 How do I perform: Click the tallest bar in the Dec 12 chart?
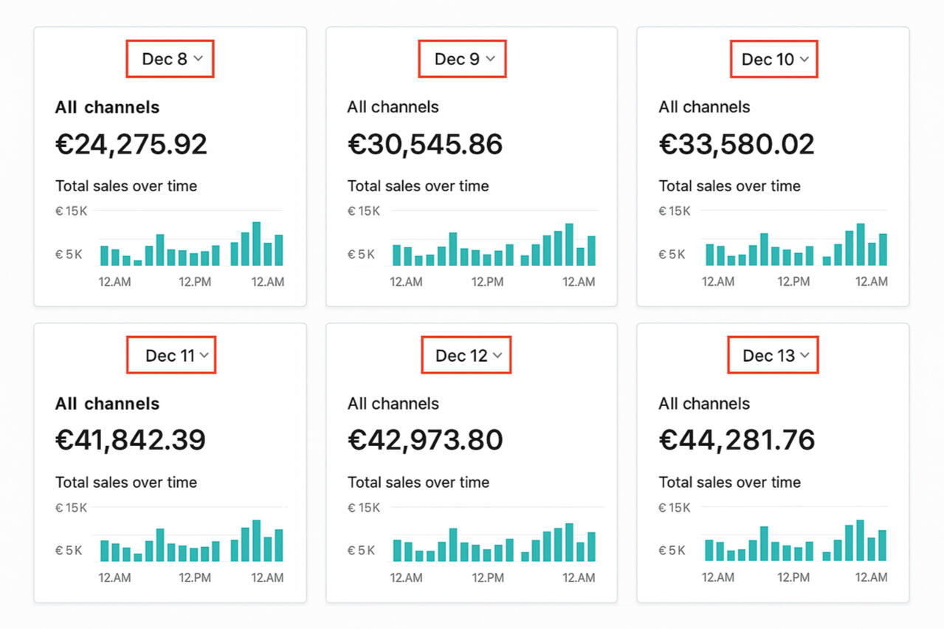(569, 543)
